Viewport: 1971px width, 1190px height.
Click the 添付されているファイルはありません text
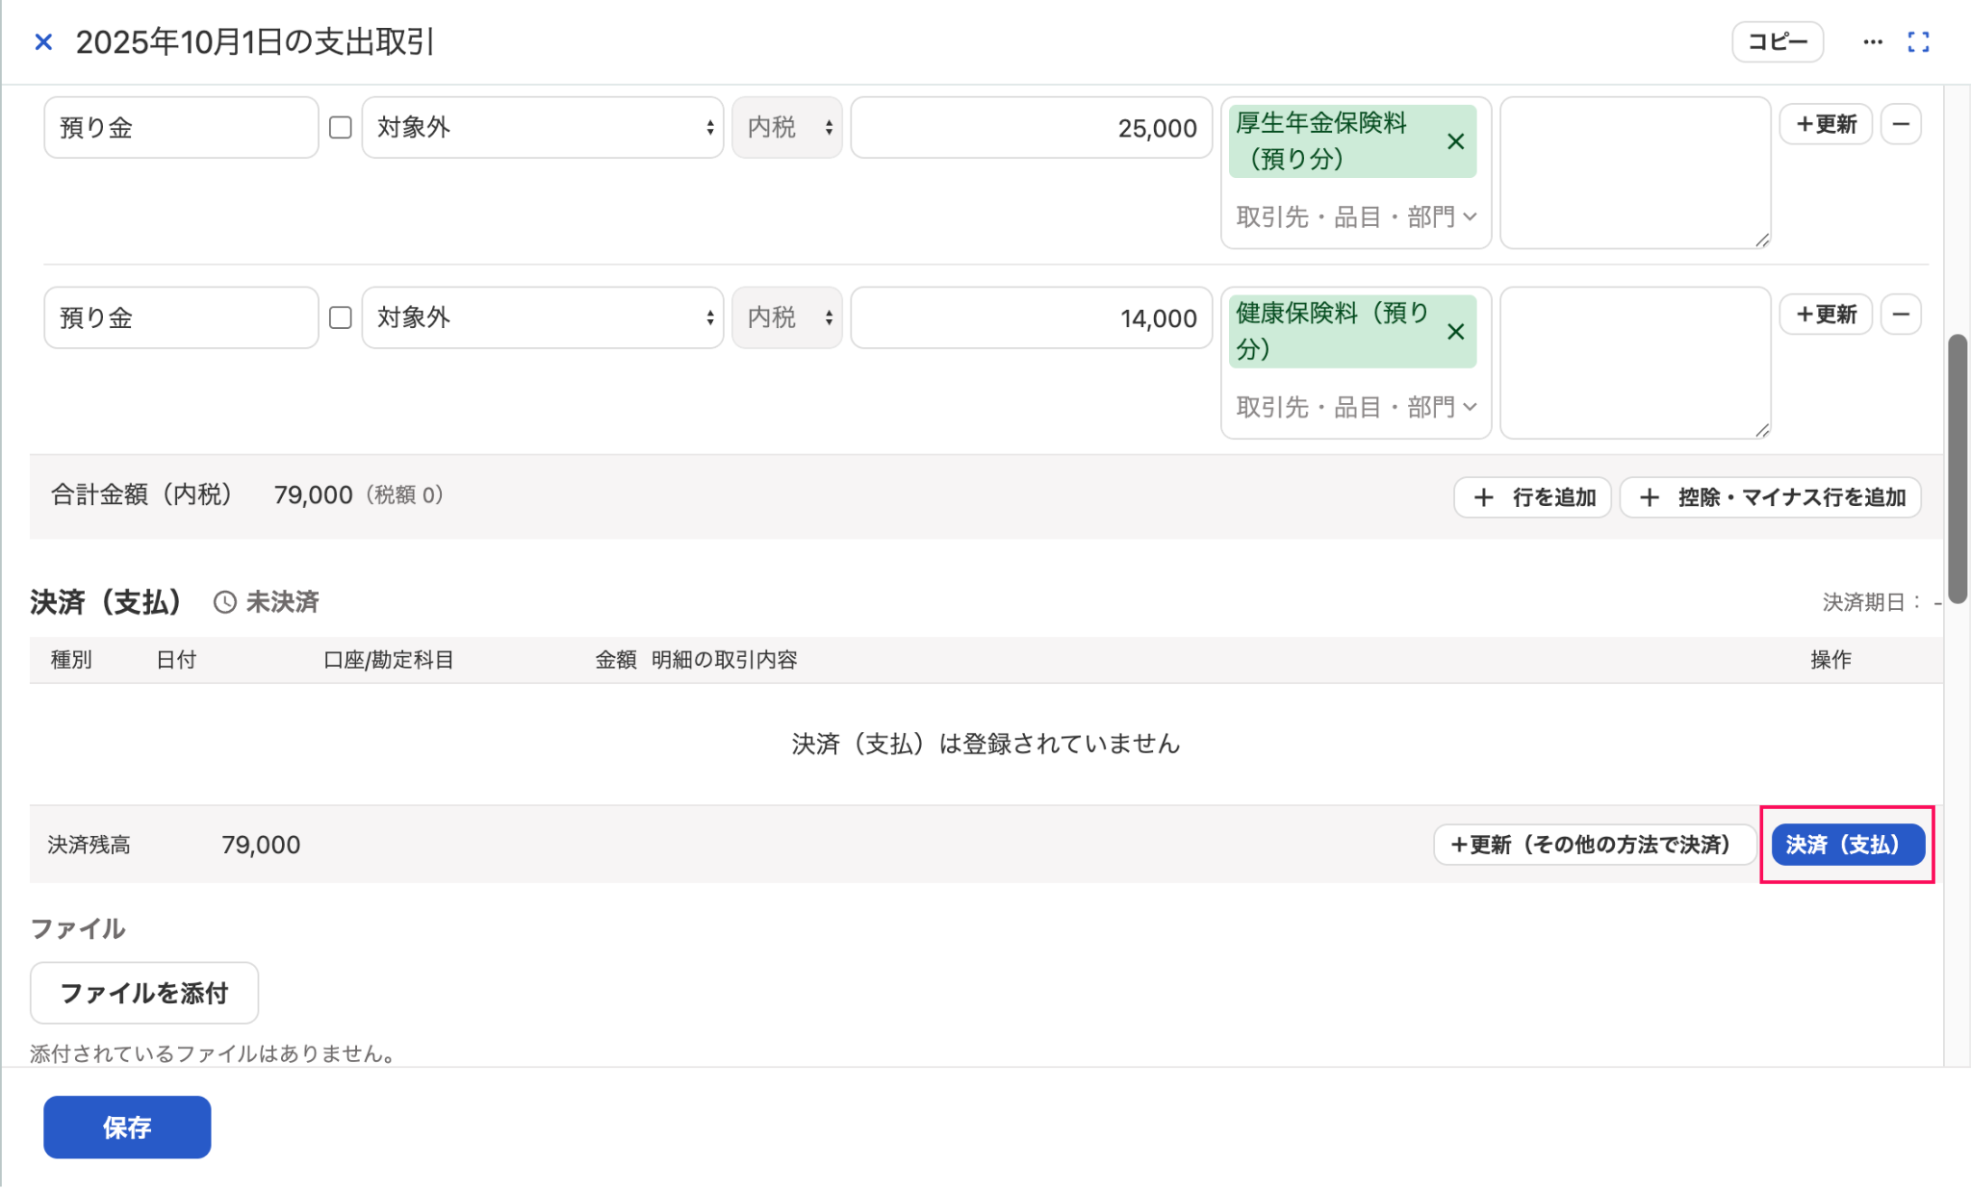coord(214,1053)
